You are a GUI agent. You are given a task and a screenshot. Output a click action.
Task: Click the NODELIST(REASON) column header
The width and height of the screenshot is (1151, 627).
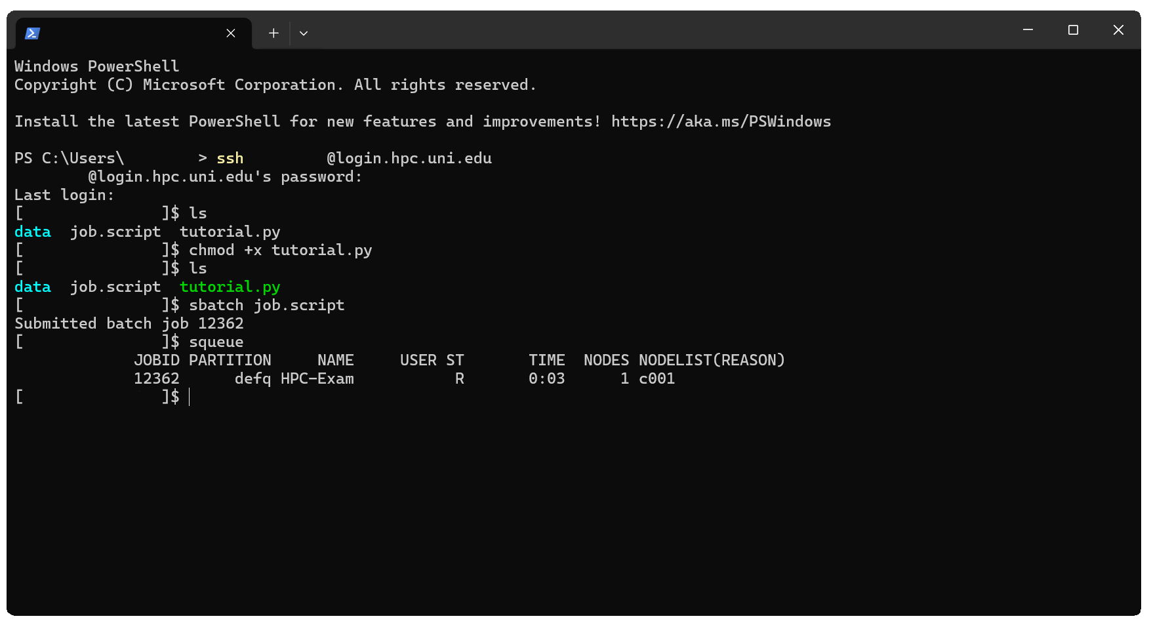click(712, 361)
